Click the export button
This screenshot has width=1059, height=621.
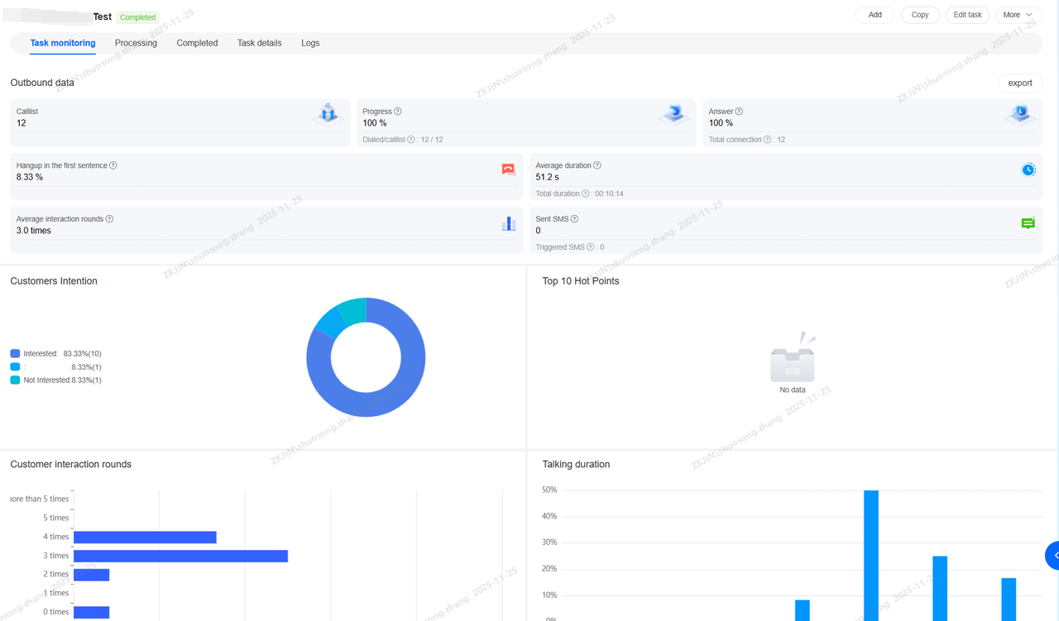(1019, 83)
